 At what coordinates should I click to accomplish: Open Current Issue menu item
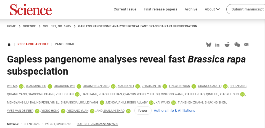point(125,9)
